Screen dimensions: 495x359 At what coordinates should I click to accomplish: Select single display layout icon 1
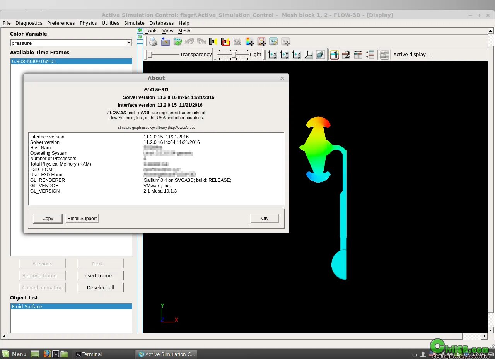(335, 55)
